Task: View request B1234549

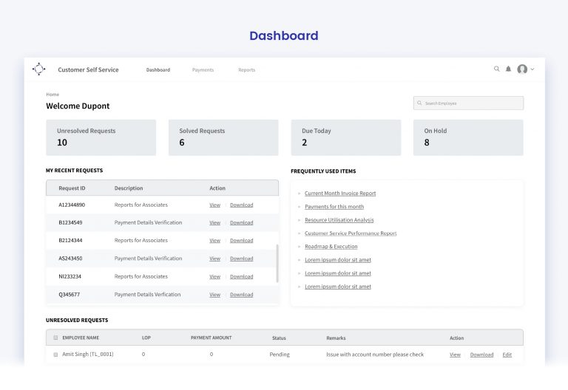Action: pos(214,222)
